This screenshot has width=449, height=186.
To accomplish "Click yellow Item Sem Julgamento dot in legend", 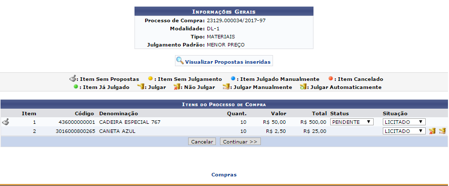I will [x=150, y=78].
